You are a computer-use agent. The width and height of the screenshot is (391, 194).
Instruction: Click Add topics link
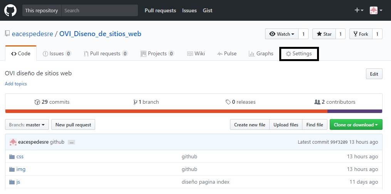pyautogui.click(x=16, y=84)
